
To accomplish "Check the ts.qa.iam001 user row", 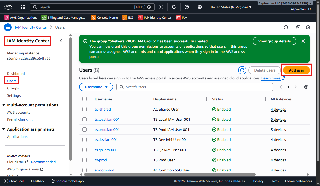I will pos(85,150).
